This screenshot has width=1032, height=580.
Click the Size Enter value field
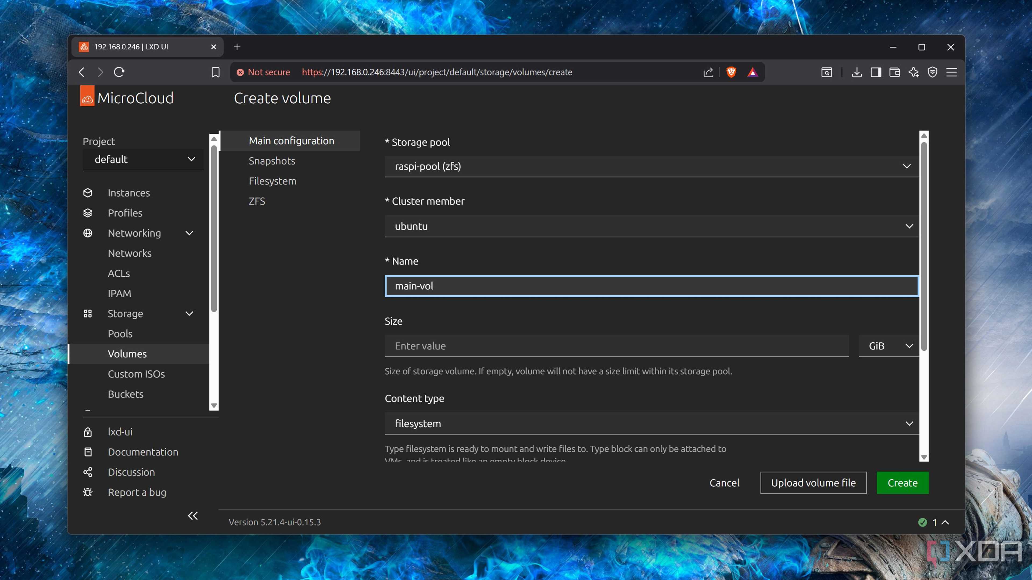(617, 346)
